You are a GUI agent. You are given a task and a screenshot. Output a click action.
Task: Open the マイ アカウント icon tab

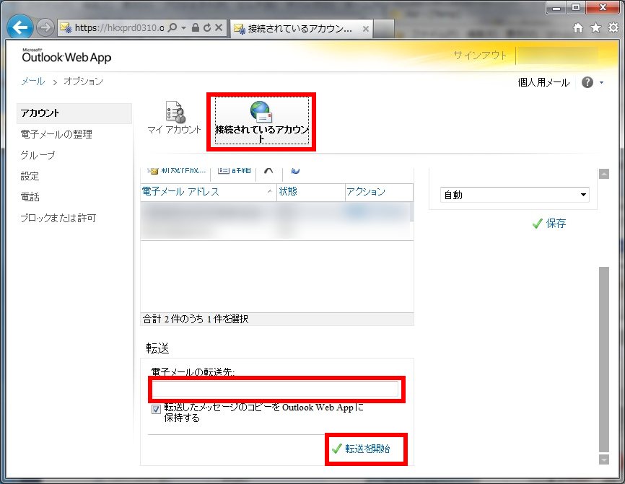click(174, 118)
